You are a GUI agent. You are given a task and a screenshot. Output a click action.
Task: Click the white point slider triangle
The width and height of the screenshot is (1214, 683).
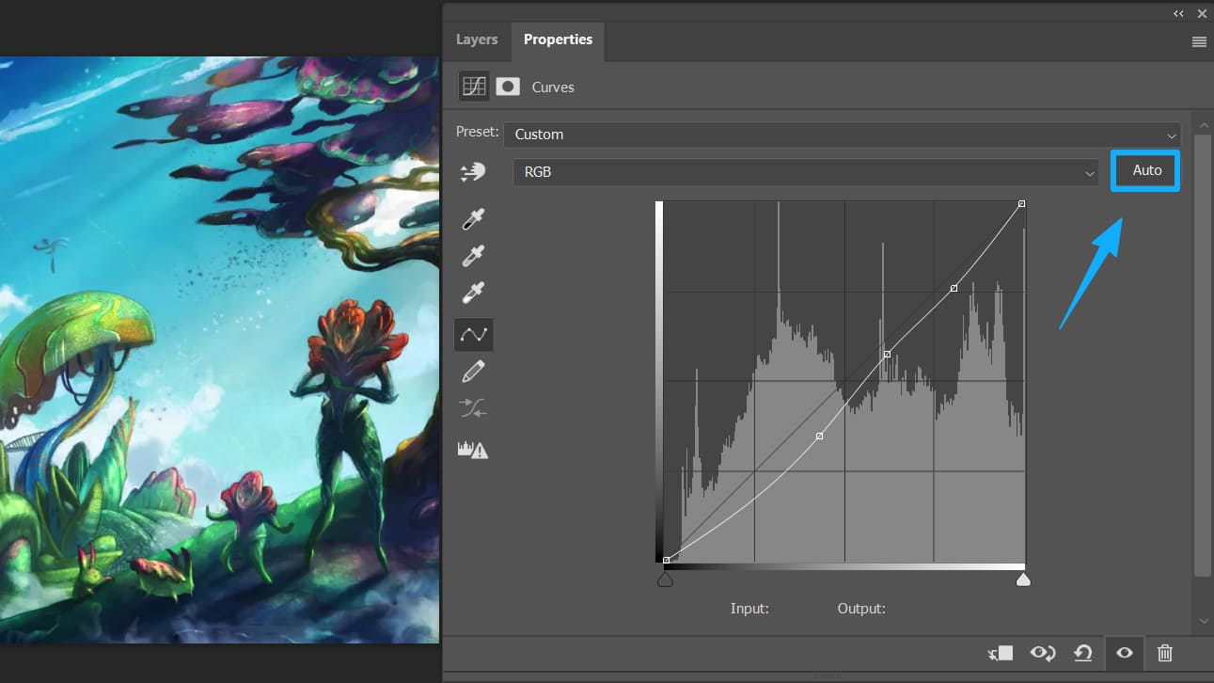tap(1024, 580)
